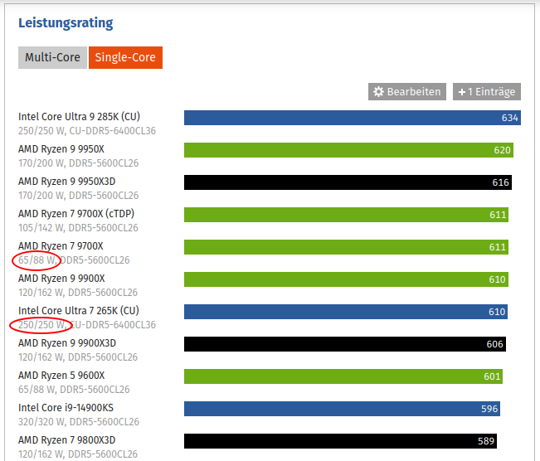Click '65/88 W' text under Ryzen 7 9700X
Screen dimensions: 540x461
tap(36, 260)
